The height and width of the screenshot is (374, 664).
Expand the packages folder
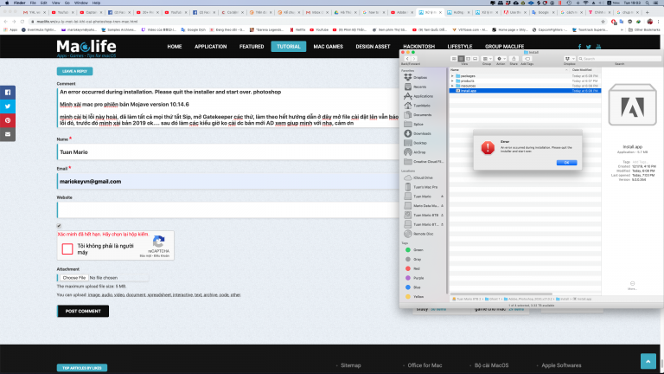(452, 76)
